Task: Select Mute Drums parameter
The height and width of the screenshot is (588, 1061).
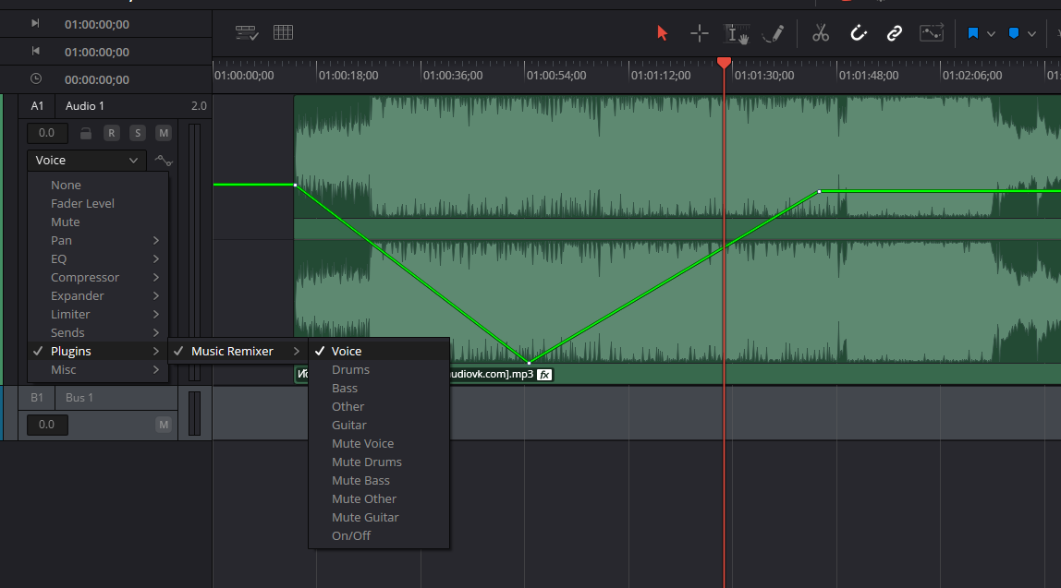Action: 379,462
